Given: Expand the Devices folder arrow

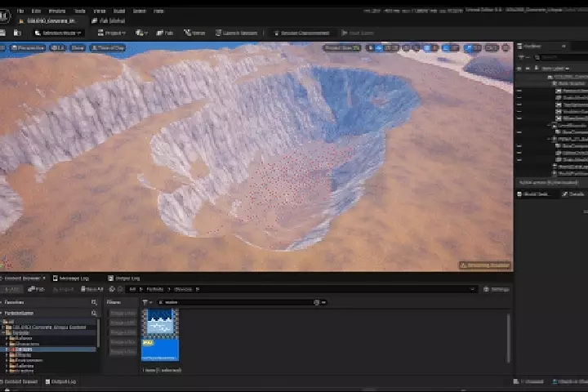Looking at the screenshot, I should point(7,350).
